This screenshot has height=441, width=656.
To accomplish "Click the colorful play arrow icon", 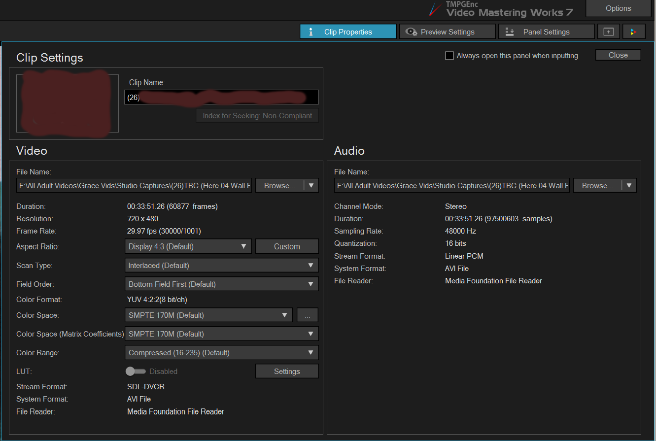I will [x=633, y=32].
